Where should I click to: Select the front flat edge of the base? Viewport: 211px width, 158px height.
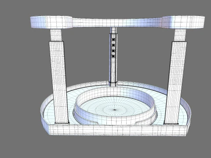pyautogui.click(x=118, y=130)
